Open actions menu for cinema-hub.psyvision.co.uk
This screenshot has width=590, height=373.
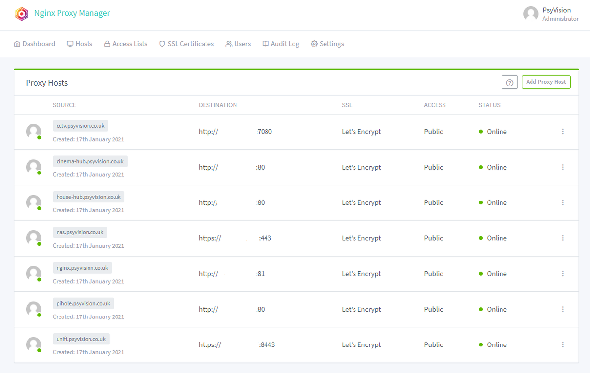pyautogui.click(x=563, y=167)
